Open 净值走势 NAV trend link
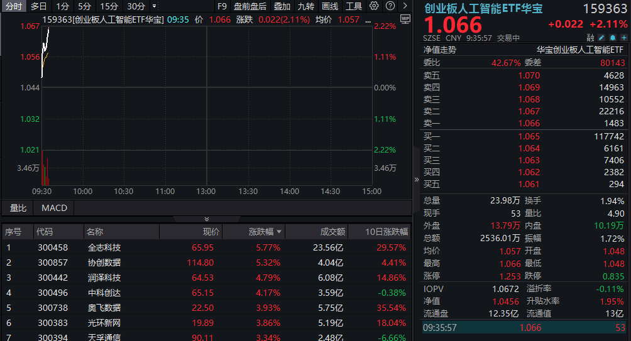This screenshot has width=631, height=341. point(439,50)
